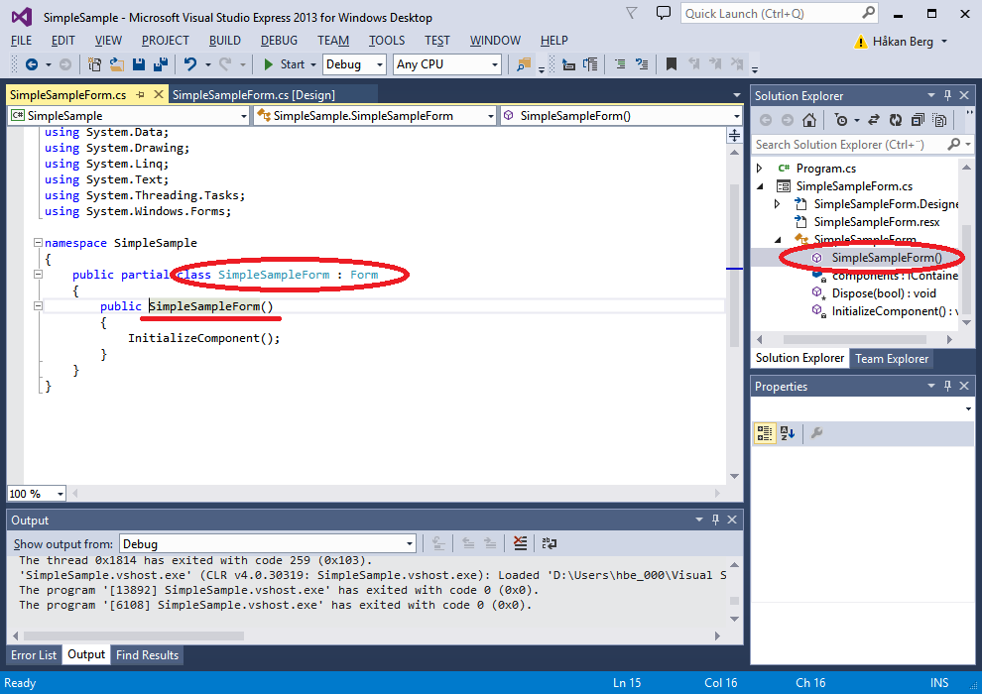Click the Save All icon

click(x=161, y=64)
